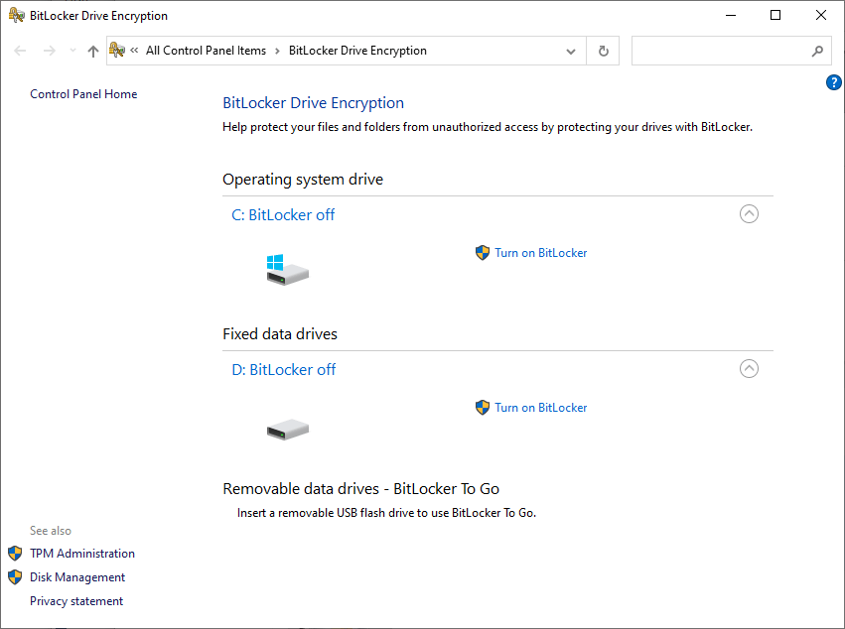Open TPM Administration
This screenshot has height=629, width=845.
[81, 554]
